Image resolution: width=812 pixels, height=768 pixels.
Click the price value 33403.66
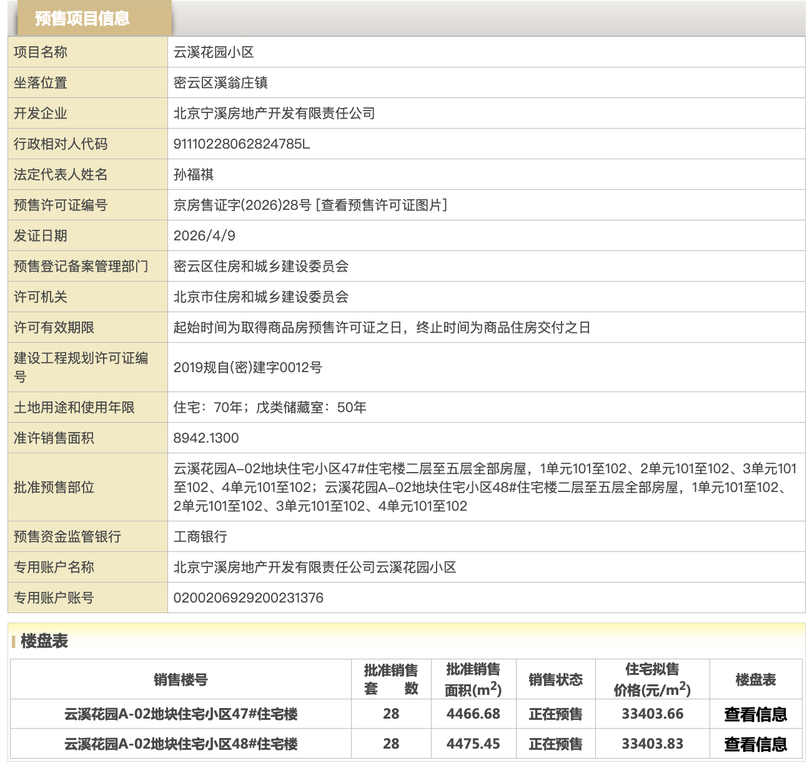(x=652, y=714)
